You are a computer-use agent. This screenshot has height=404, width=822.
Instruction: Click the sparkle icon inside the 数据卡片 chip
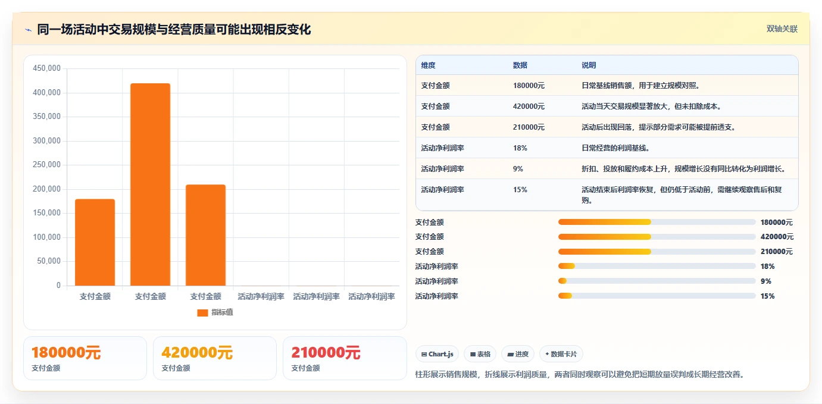[x=547, y=354]
